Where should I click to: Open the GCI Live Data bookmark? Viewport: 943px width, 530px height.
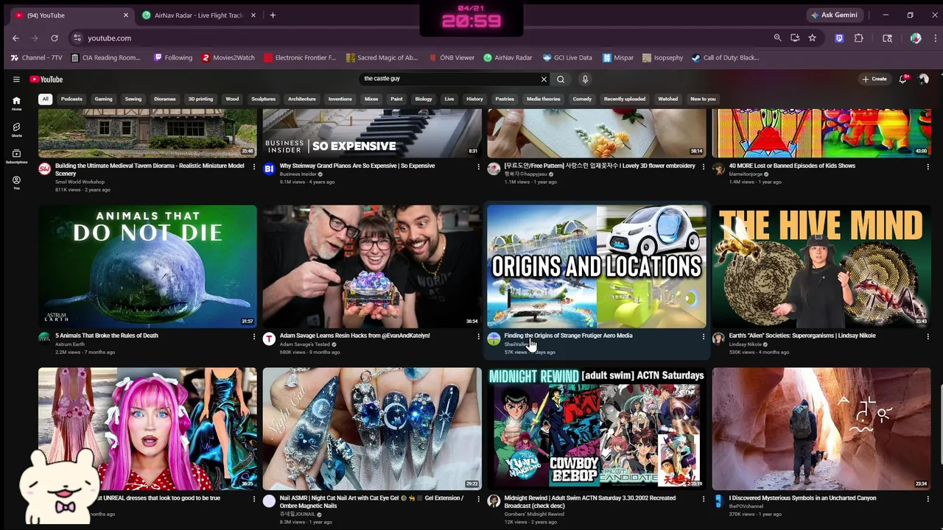tap(567, 57)
